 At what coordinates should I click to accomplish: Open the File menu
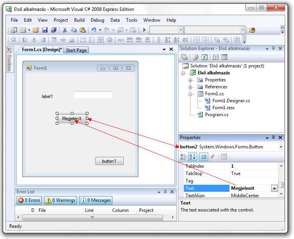[14, 20]
